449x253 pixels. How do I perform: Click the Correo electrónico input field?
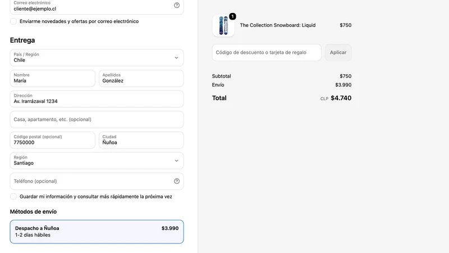(97, 6)
